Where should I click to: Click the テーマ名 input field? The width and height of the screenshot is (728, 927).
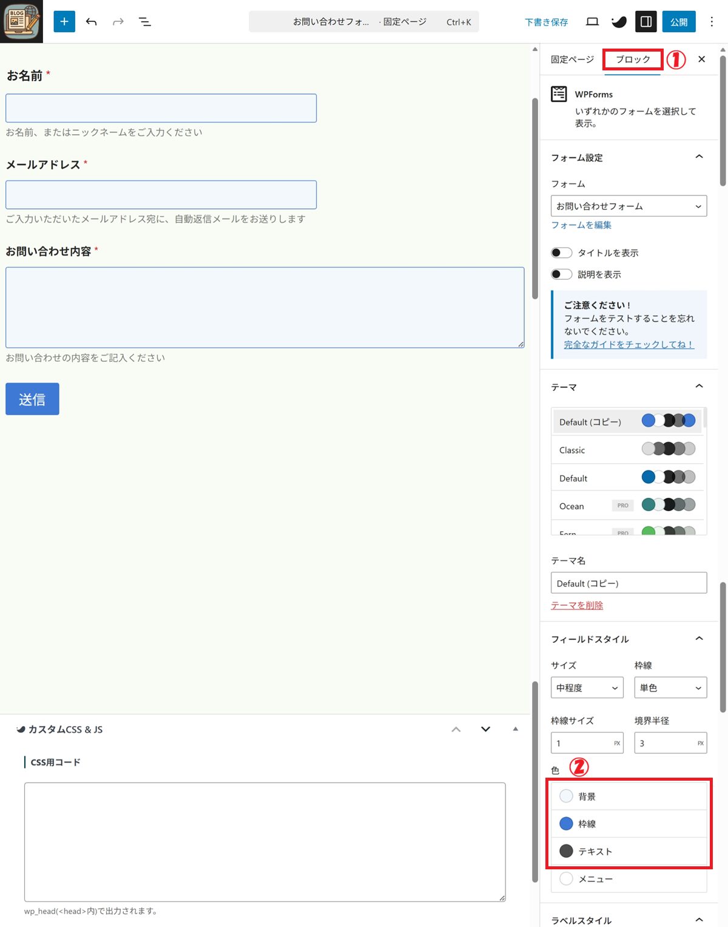629,583
